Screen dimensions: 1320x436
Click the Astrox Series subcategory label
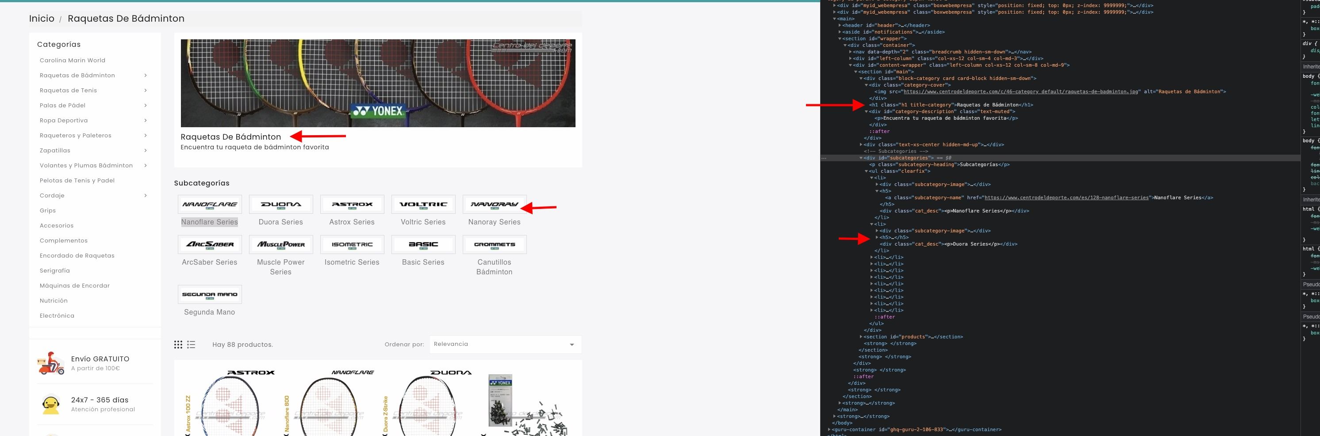[x=352, y=222]
